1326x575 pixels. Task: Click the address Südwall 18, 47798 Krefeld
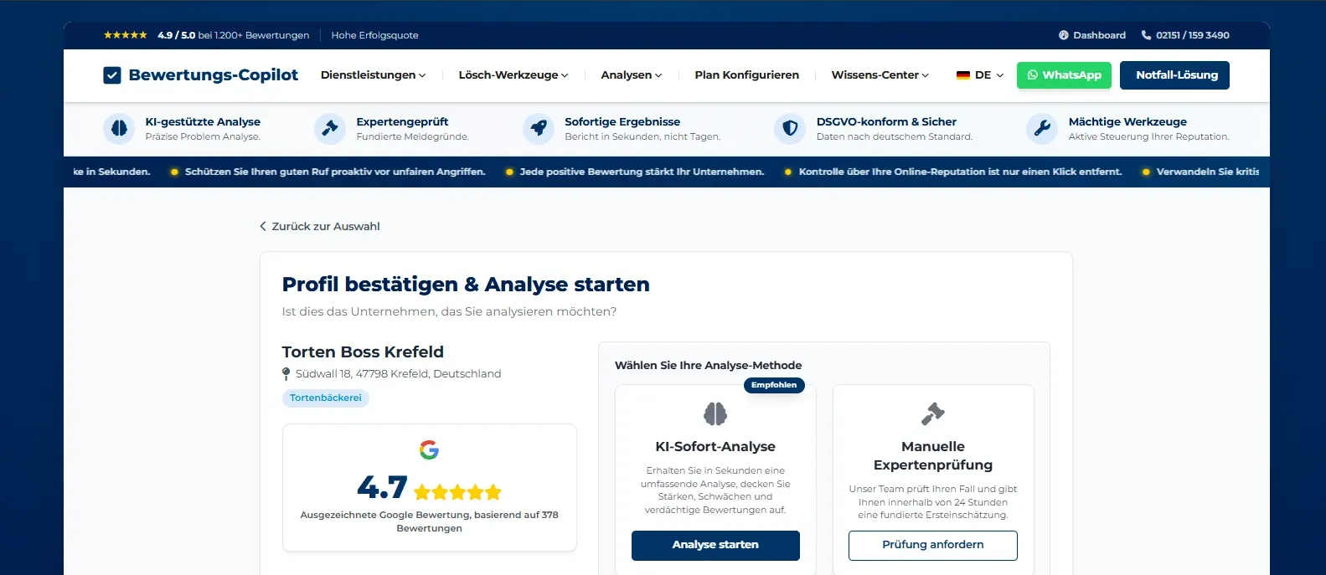pyautogui.click(x=398, y=374)
